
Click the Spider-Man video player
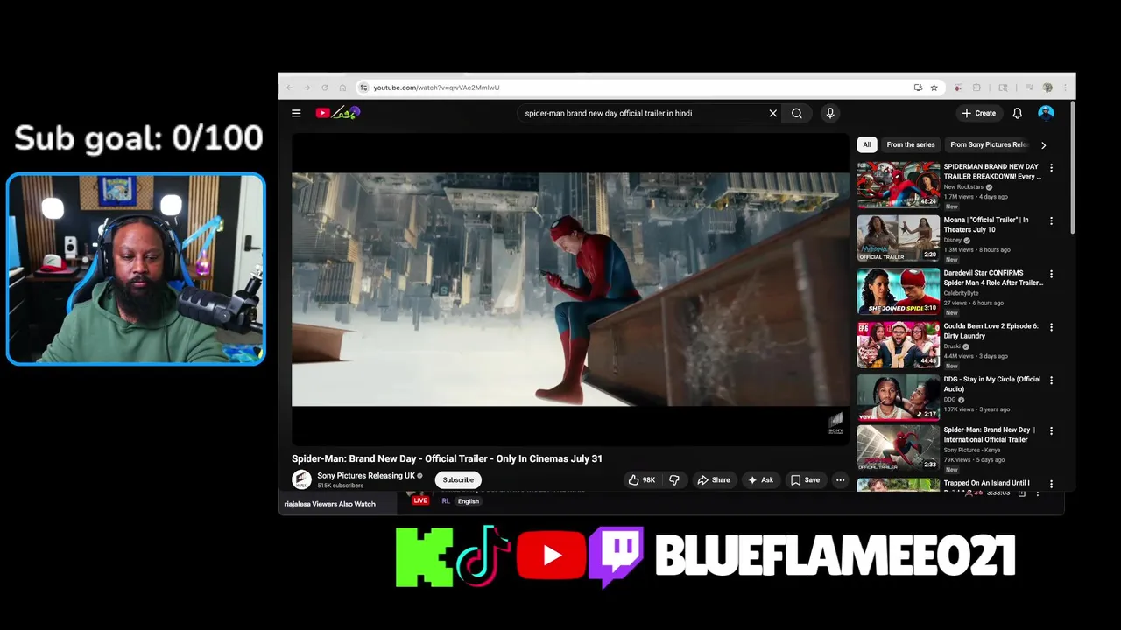point(570,289)
